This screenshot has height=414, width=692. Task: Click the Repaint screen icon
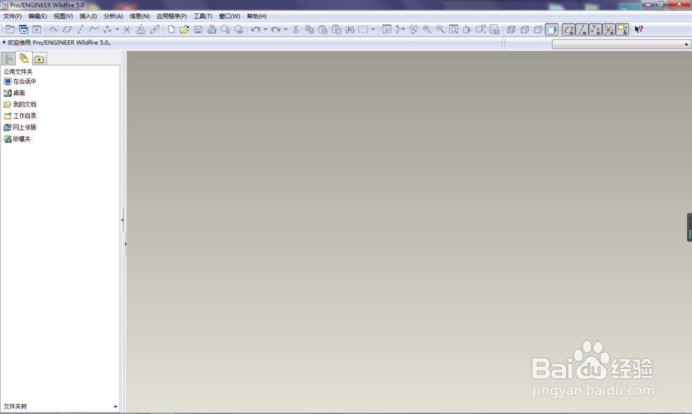pos(387,30)
